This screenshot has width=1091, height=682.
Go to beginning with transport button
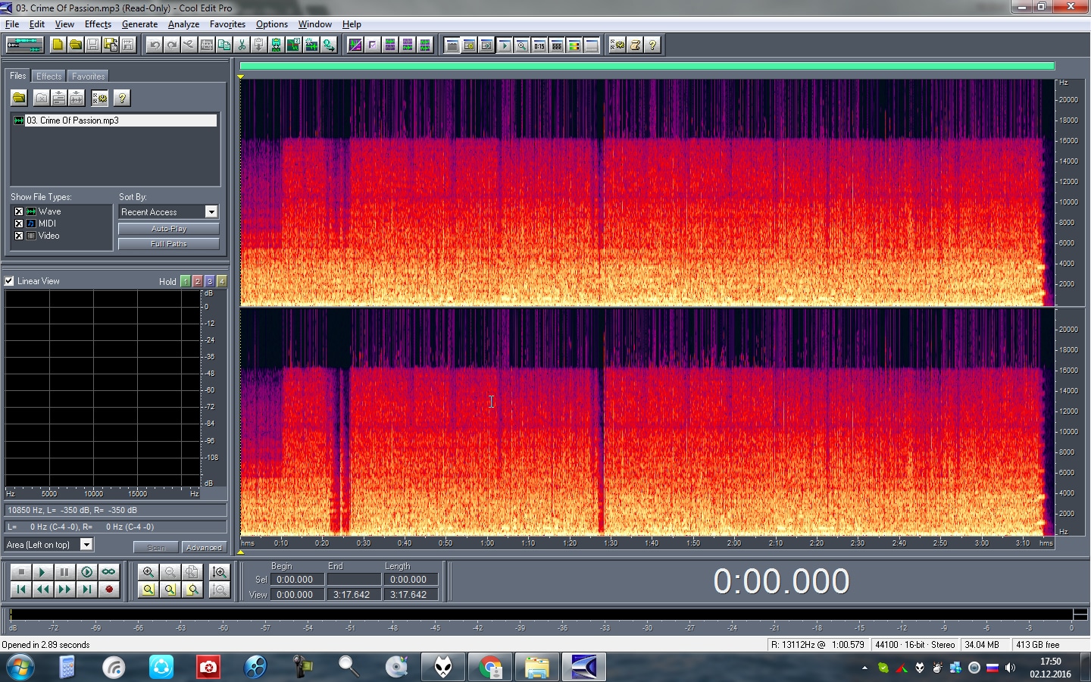pos(20,589)
